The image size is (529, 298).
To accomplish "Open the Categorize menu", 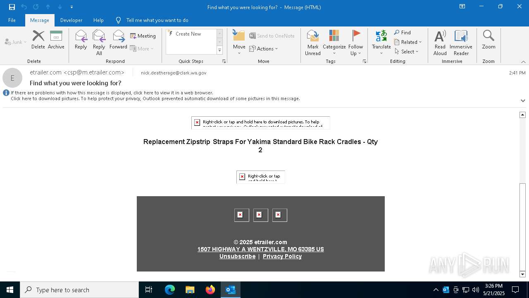I will pos(334,43).
